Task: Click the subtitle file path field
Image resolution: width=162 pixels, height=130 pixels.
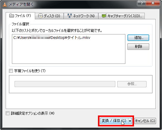Action: [65, 84]
